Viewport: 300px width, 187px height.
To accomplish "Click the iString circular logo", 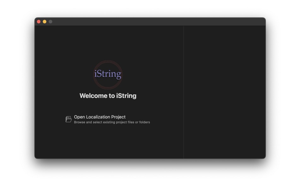I will pos(108,75).
